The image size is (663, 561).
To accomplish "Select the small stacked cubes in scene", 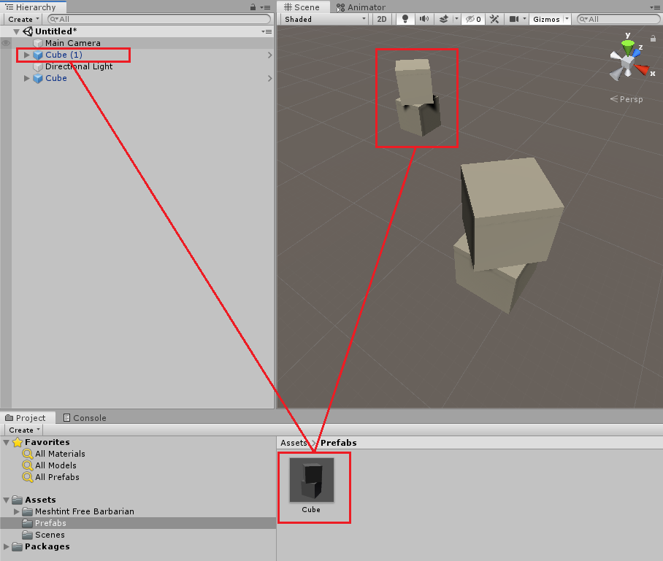I will click(x=418, y=98).
